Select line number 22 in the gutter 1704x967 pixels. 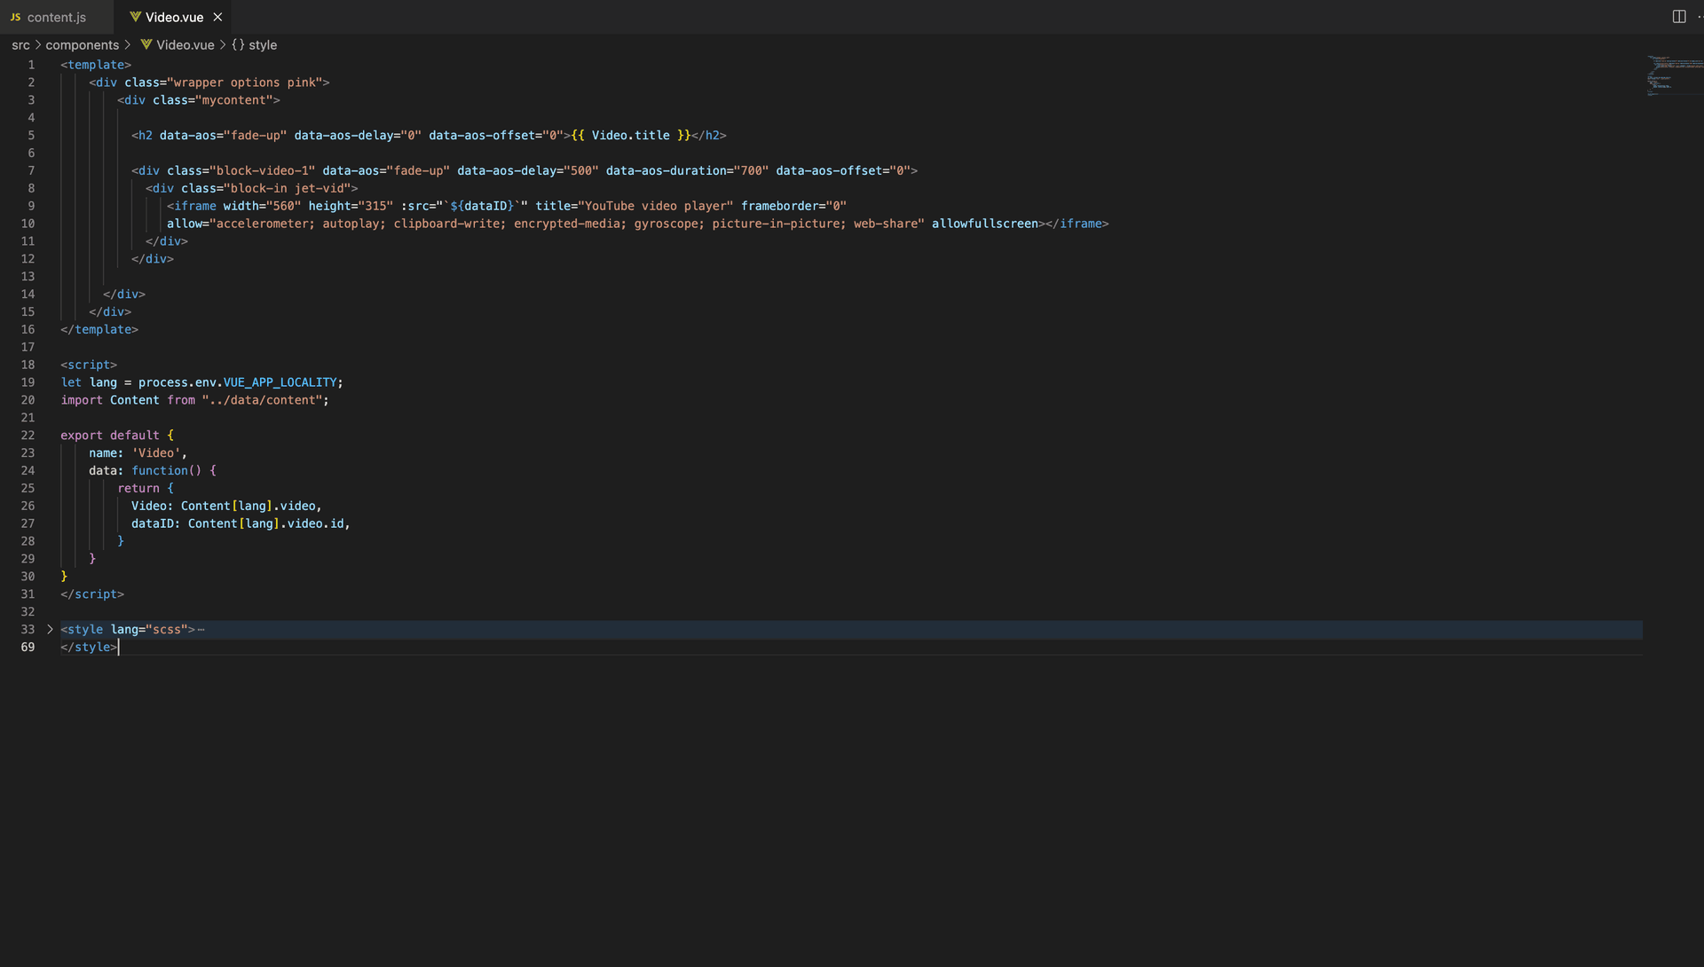(x=28, y=436)
